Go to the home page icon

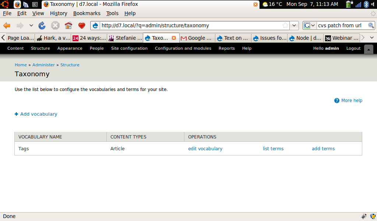[x=68, y=25]
